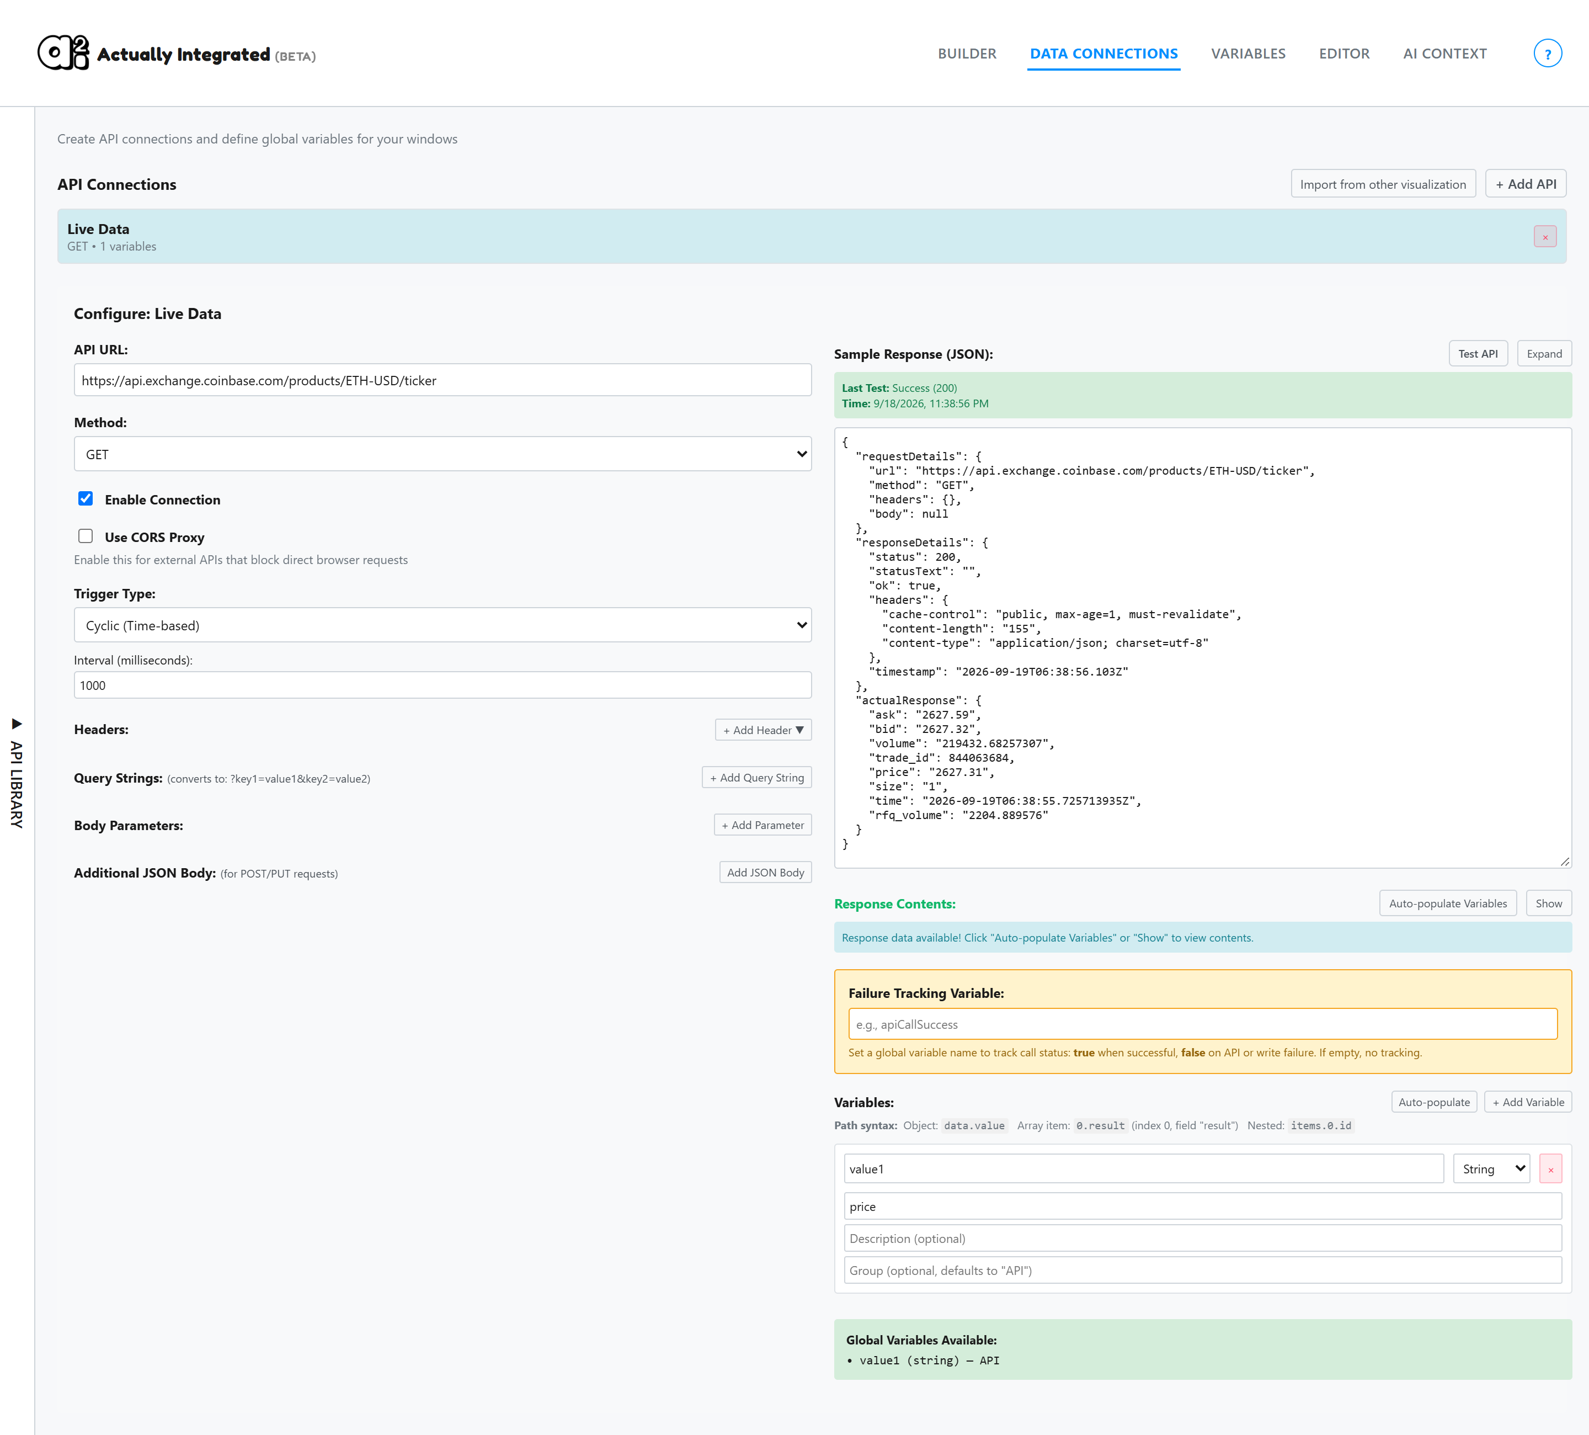Click the Auto-populate button above variables
This screenshot has width=1589, height=1435.
click(1434, 1102)
